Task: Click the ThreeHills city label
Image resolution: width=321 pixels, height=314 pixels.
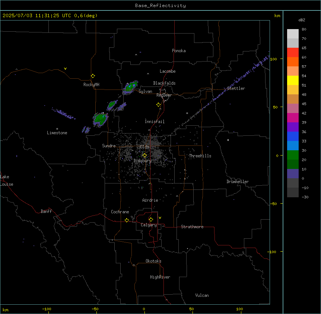Action: [200, 156]
